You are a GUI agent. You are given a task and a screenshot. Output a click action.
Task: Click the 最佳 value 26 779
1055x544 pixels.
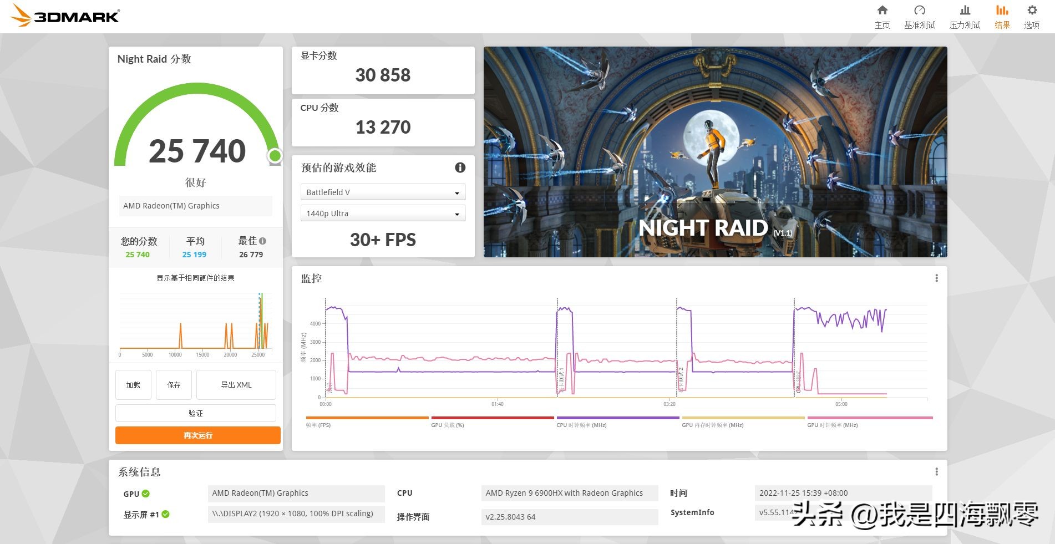(251, 255)
